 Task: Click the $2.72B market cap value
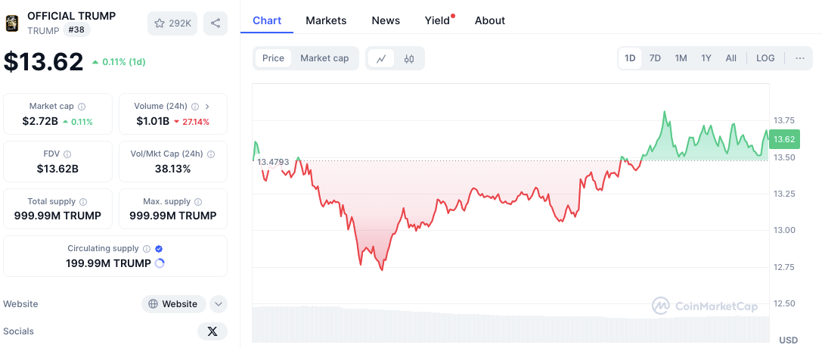(40, 122)
